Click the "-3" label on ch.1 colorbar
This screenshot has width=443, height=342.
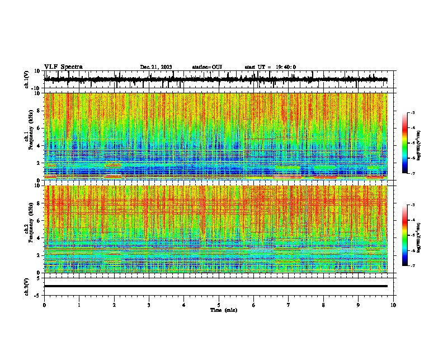pos(412,112)
